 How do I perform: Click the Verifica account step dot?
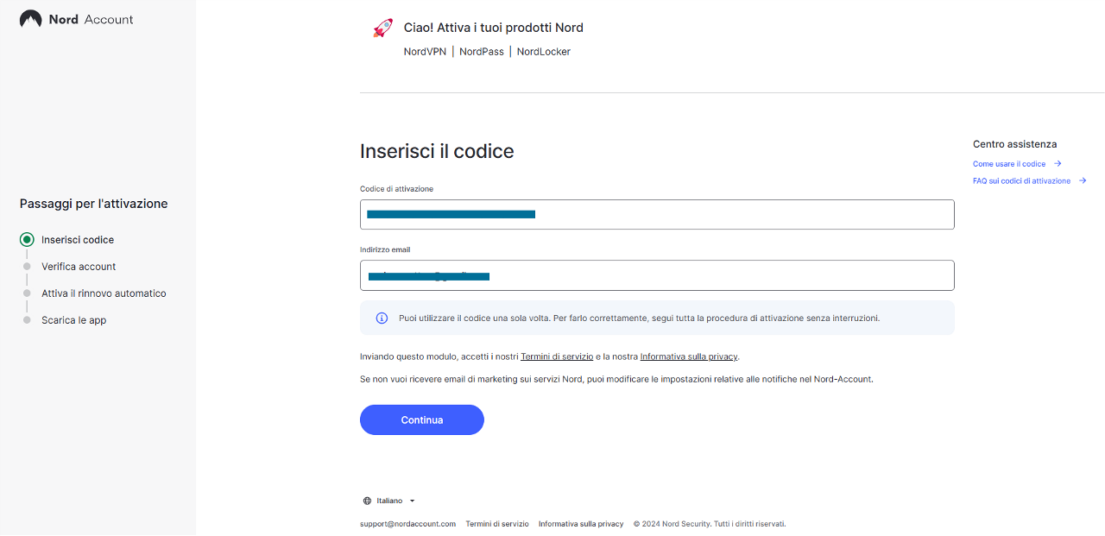pos(27,267)
